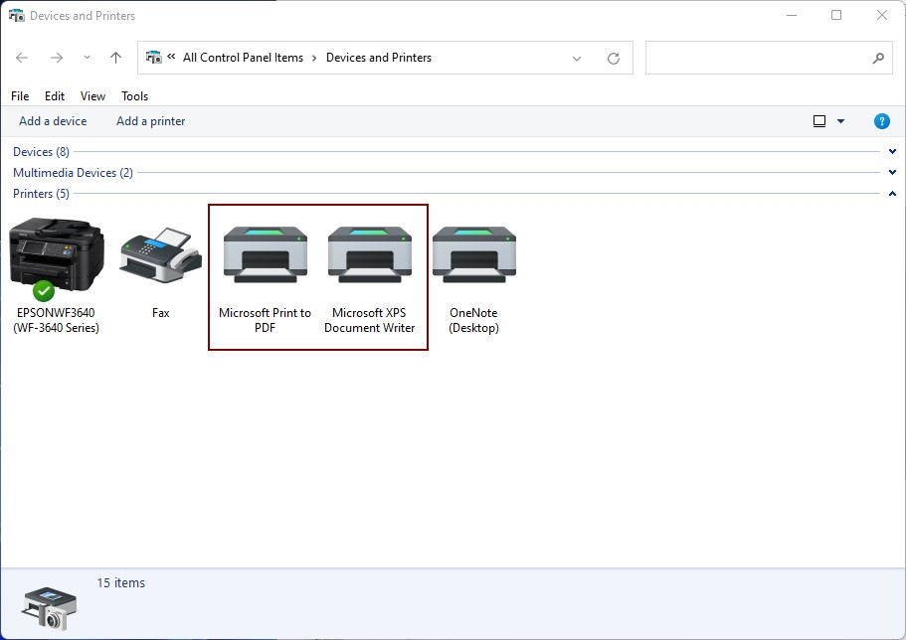Viewport: 906px width, 640px height.
Task: Click the Devices and Printers breadcrumb
Action: pos(379,58)
